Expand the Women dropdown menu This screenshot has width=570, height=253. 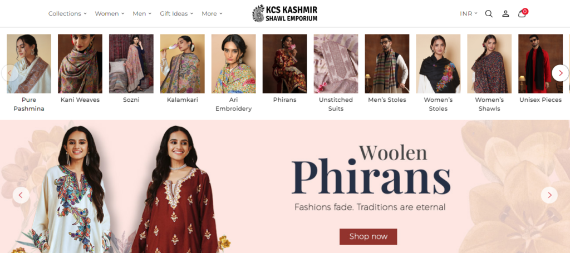pos(110,13)
